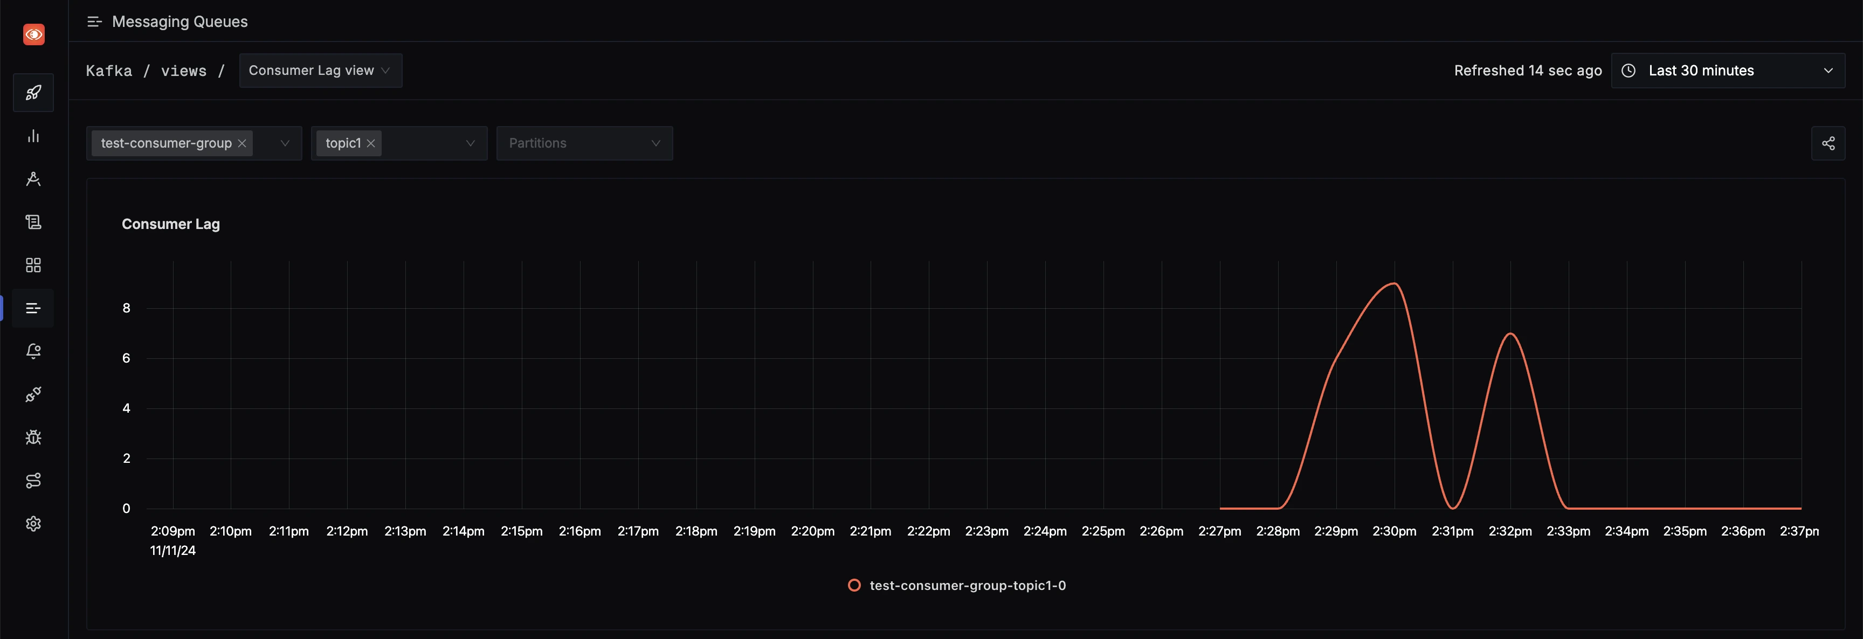The width and height of the screenshot is (1863, 639).
Task: Open the rocket Get Started sidebar icon
Action: (33, 93)
